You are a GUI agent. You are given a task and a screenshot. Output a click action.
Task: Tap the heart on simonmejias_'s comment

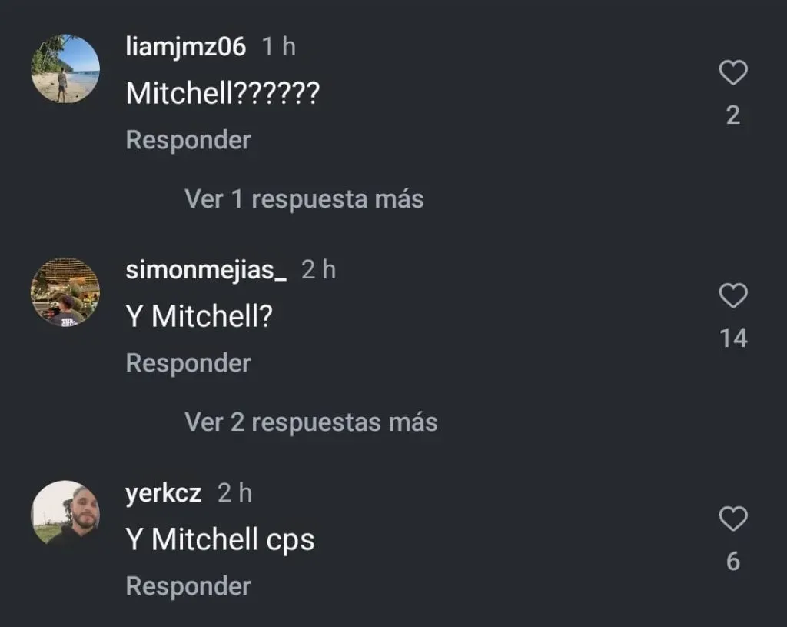click(733, 295)
